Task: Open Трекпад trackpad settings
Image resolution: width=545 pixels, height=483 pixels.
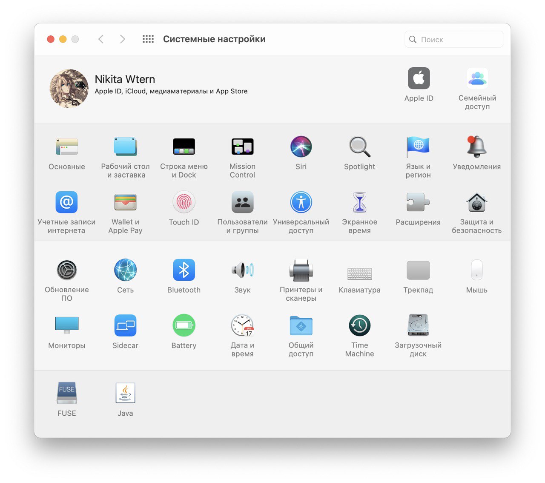Action: pos(418,270)
